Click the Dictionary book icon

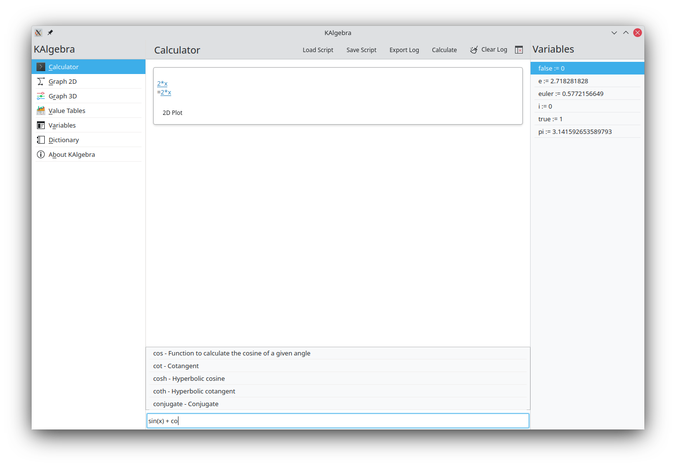41,140
